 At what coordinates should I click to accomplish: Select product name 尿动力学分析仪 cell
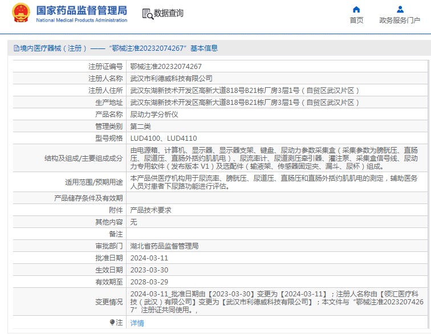[x=154, y=114]
